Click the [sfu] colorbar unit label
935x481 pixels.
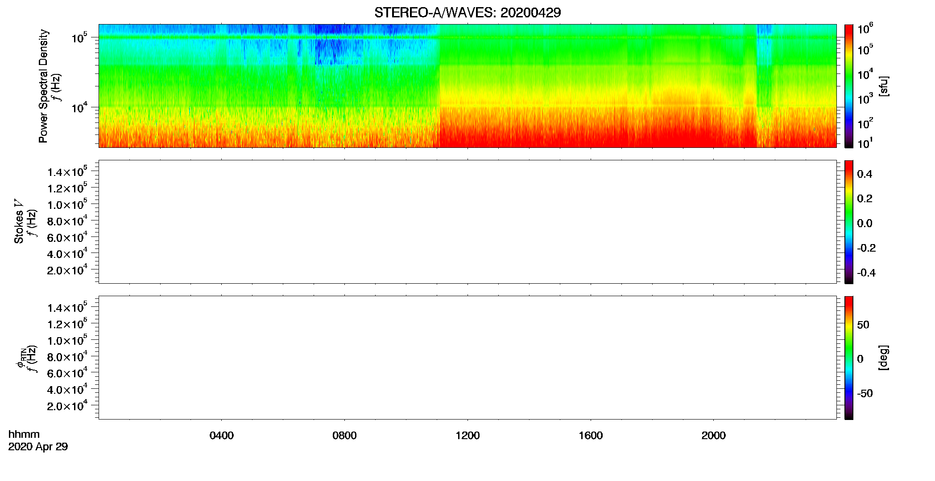point(884,86)
